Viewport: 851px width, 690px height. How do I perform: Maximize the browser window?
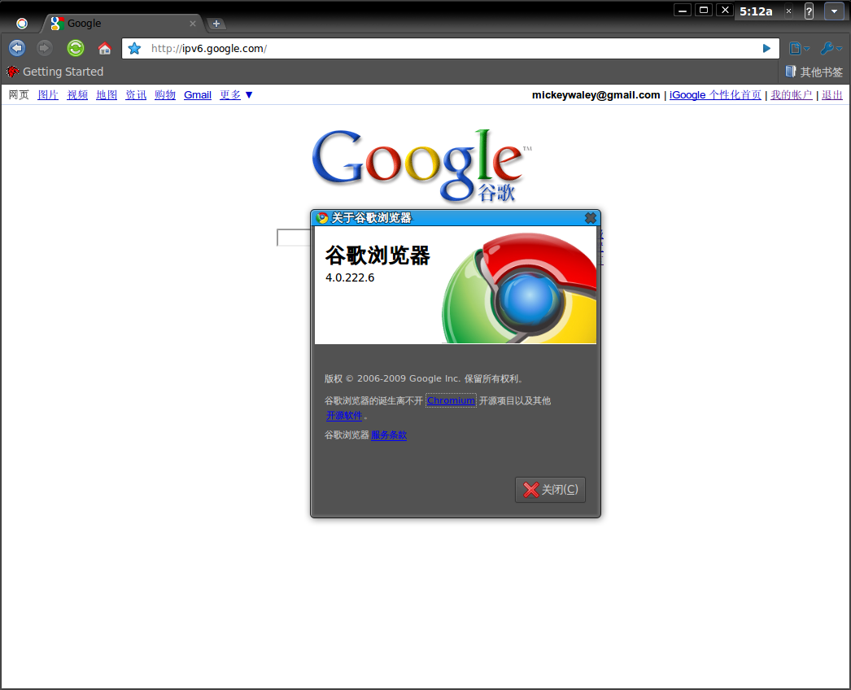click(x=704, y=11)
